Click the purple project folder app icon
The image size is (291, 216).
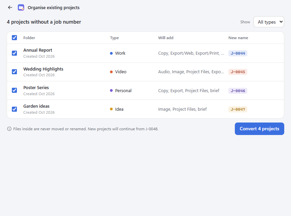pos(21,7)
